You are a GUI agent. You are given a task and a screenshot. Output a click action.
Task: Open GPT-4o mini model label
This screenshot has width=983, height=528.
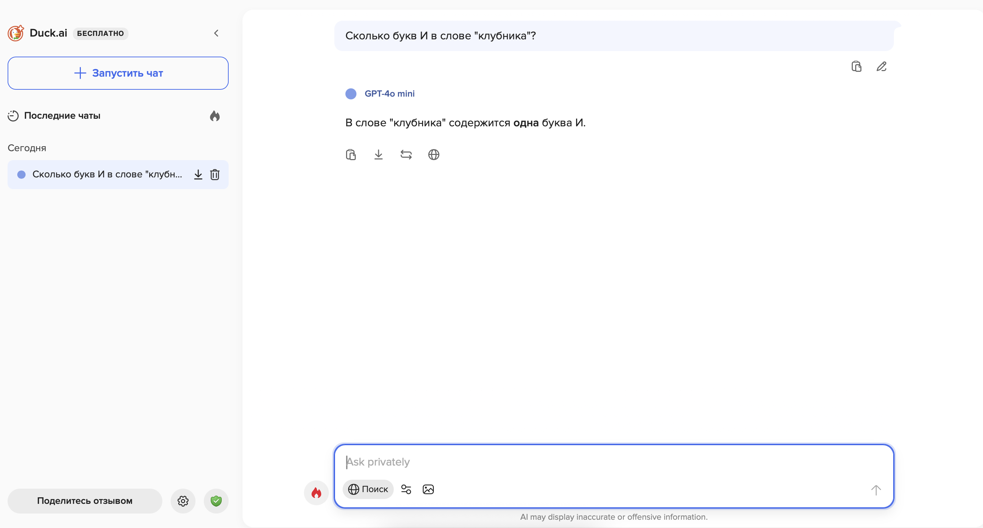(389, 94)
